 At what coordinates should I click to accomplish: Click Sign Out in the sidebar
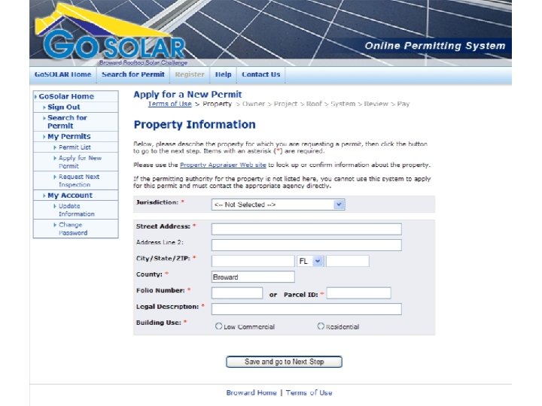[x=63, y=107]
